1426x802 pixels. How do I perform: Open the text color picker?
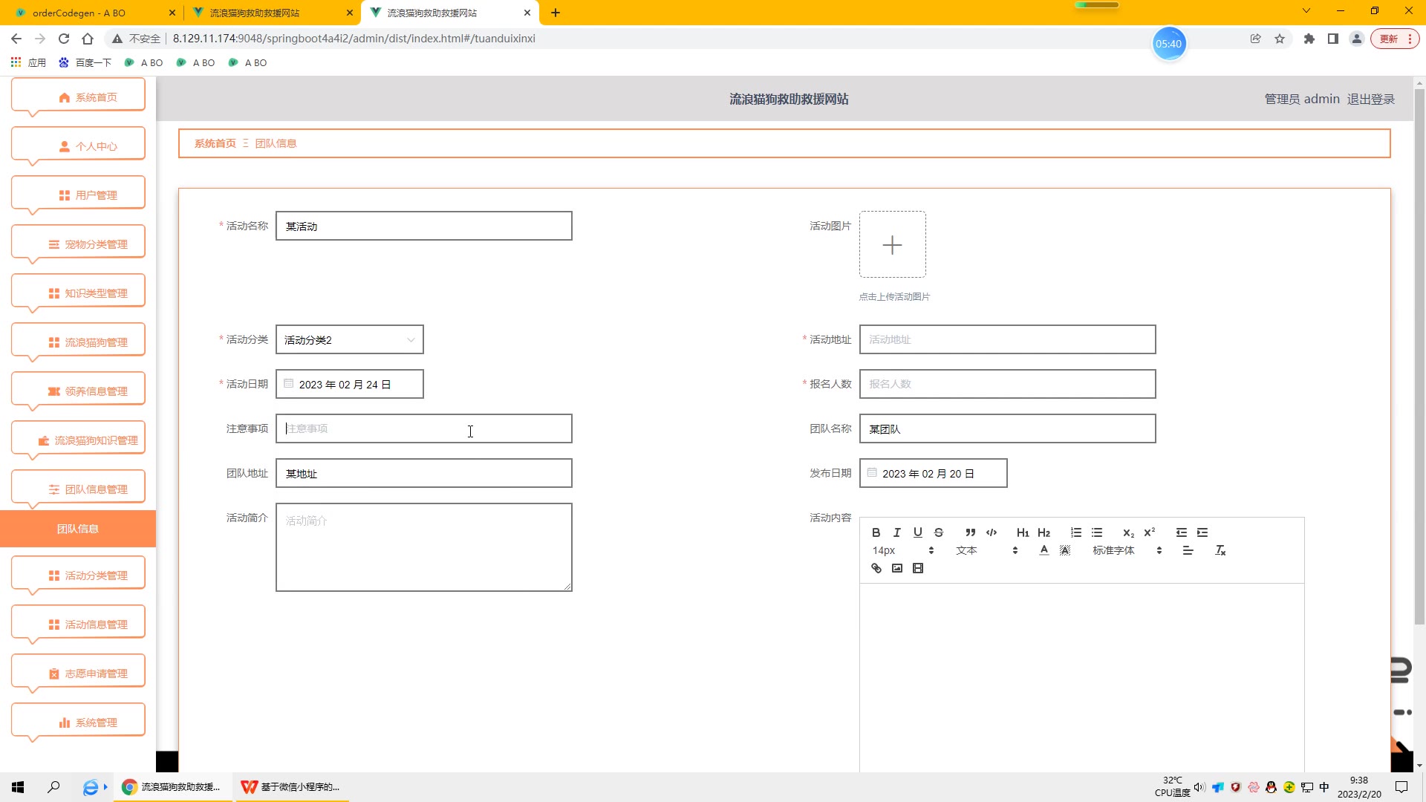pyautogui.click(x=1044, y=550)
